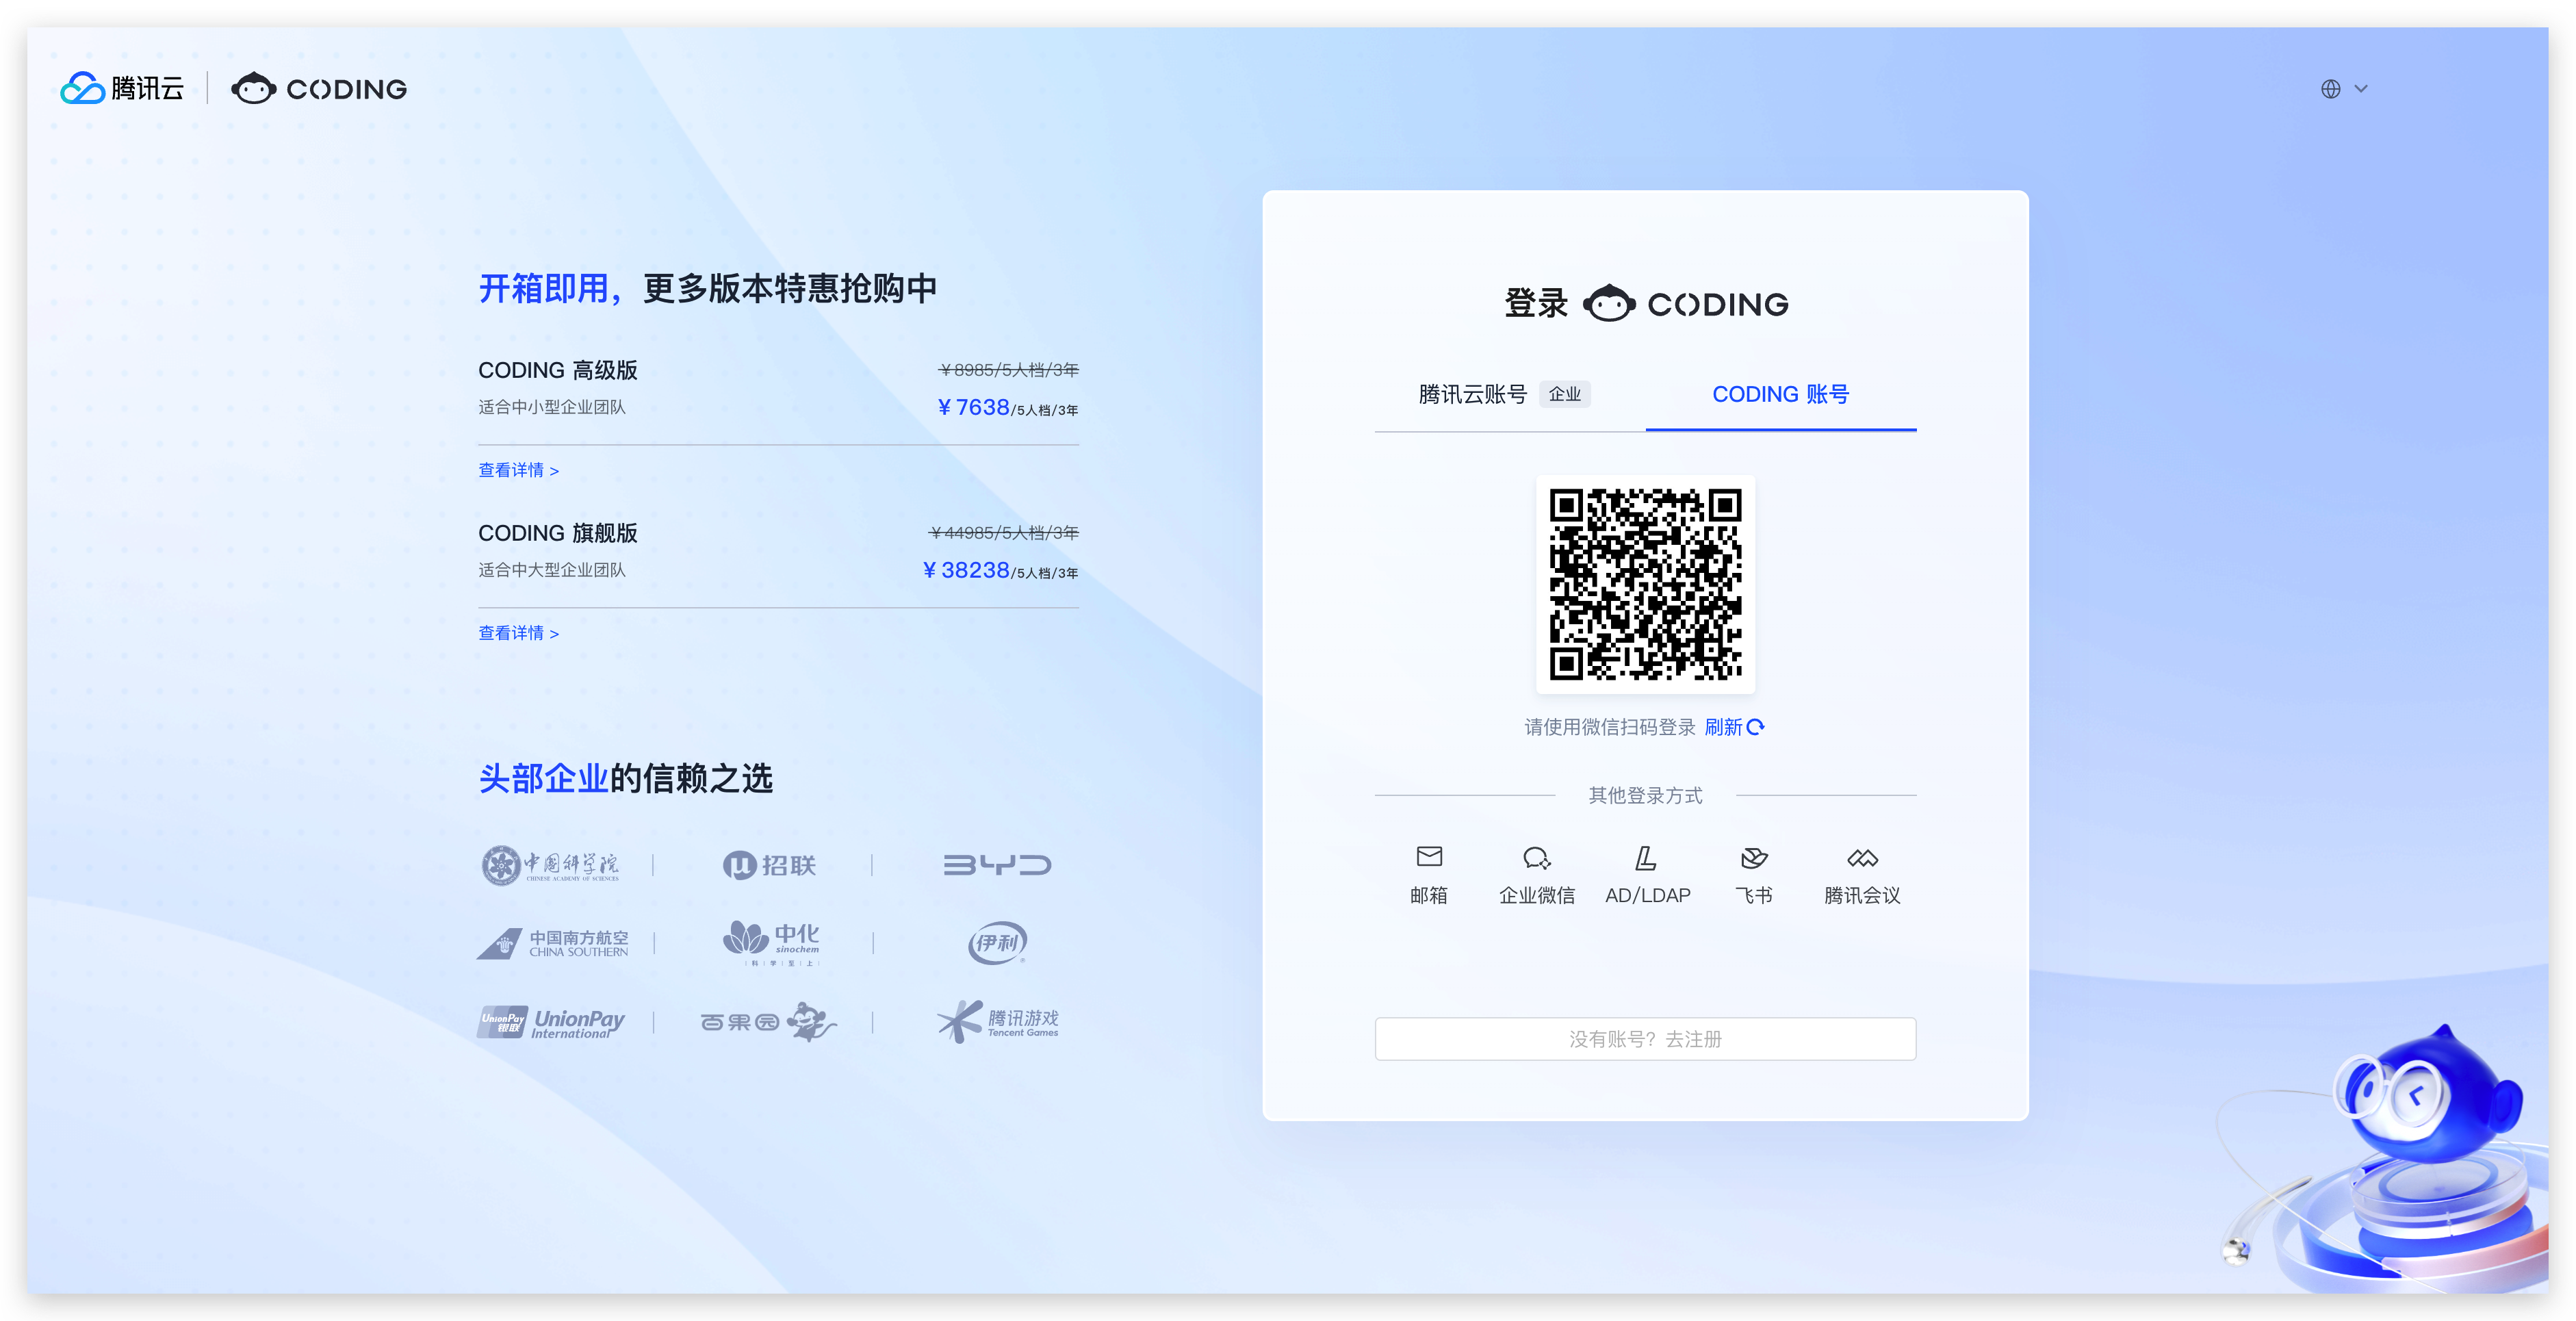
Task: Click the 百果园 company logo
Action: click(768, 1022)
